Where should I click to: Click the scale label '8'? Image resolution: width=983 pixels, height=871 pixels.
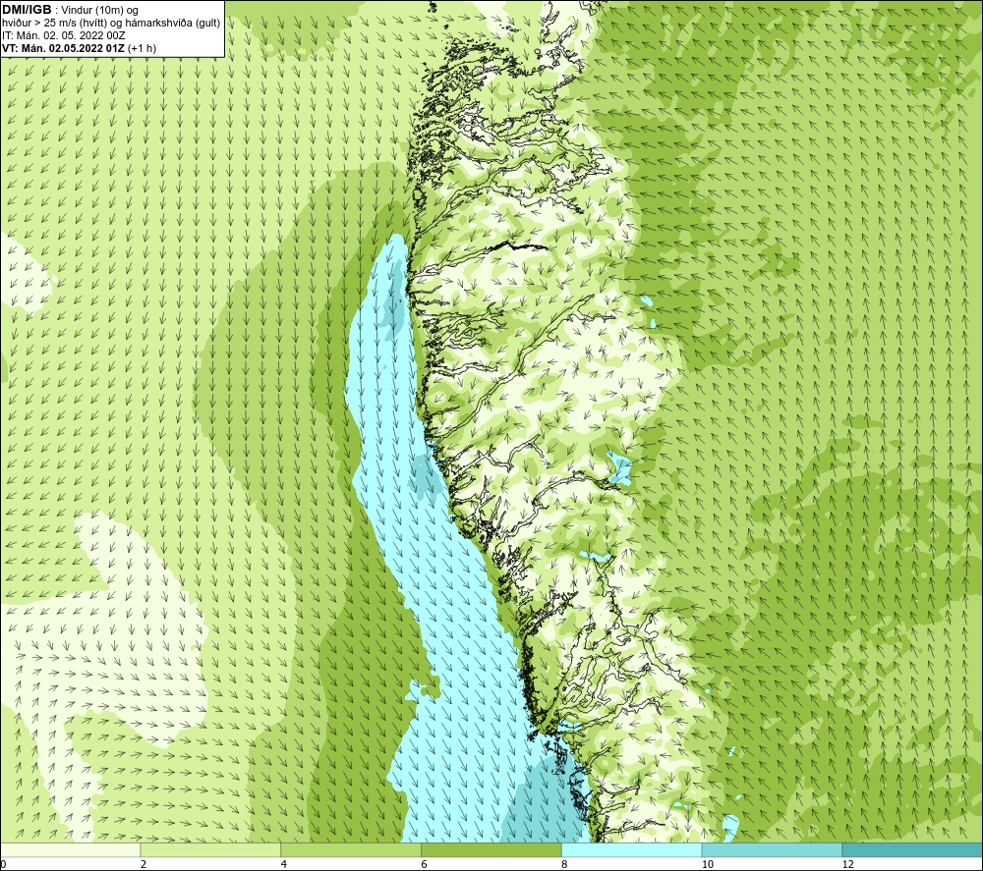[x=565, y=864]
